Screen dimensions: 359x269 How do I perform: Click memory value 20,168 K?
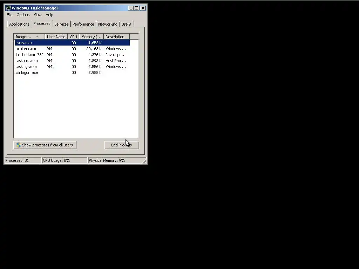click(94, 49)
